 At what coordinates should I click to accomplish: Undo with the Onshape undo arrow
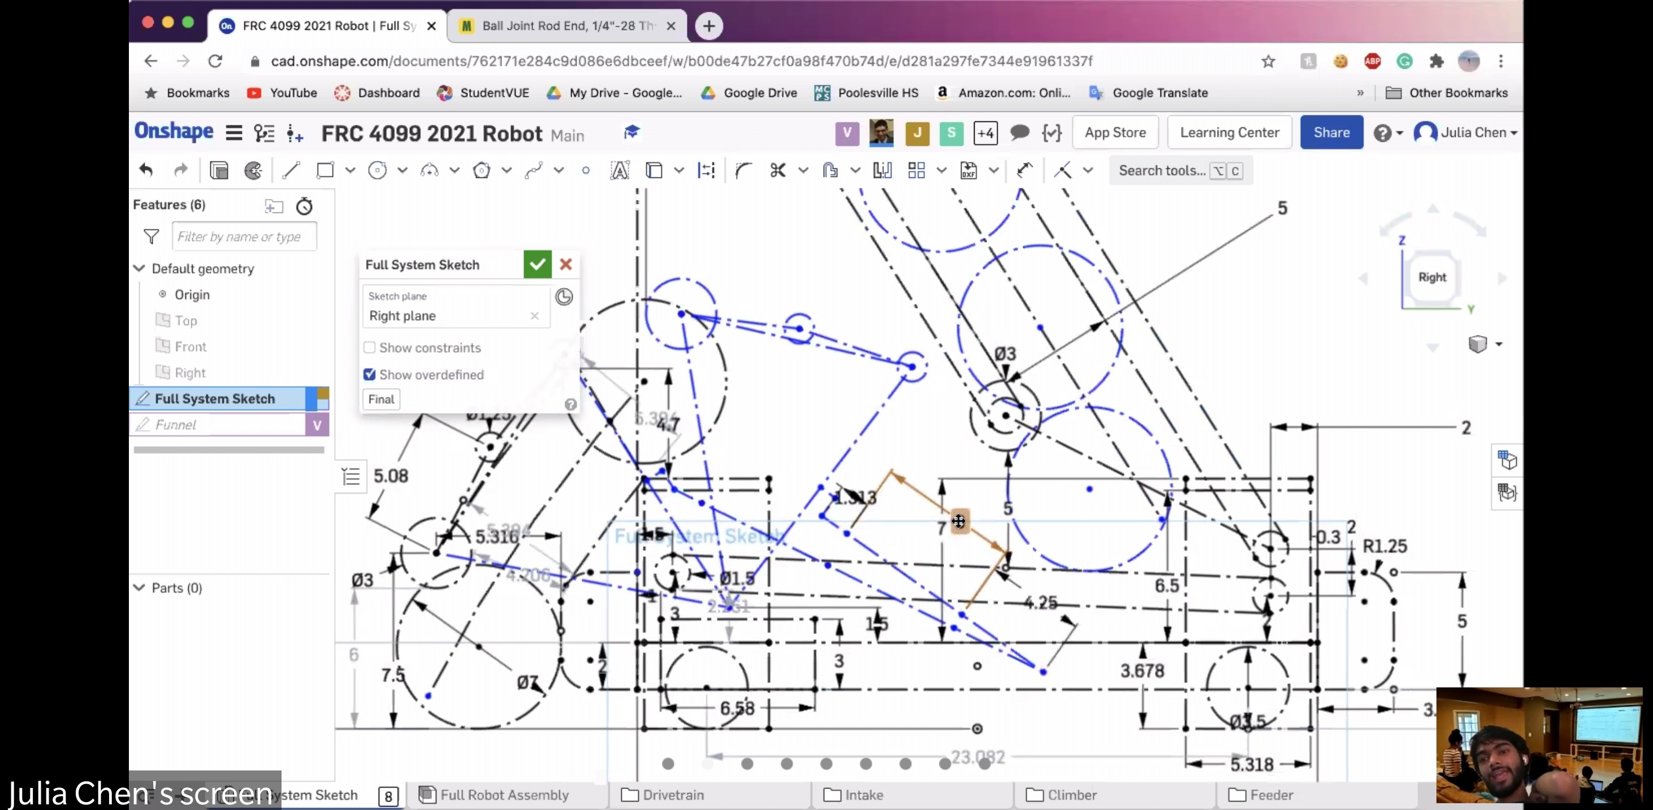click(x=146, y=170)
